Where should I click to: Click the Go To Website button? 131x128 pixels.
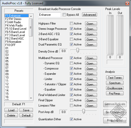[115, 112]
